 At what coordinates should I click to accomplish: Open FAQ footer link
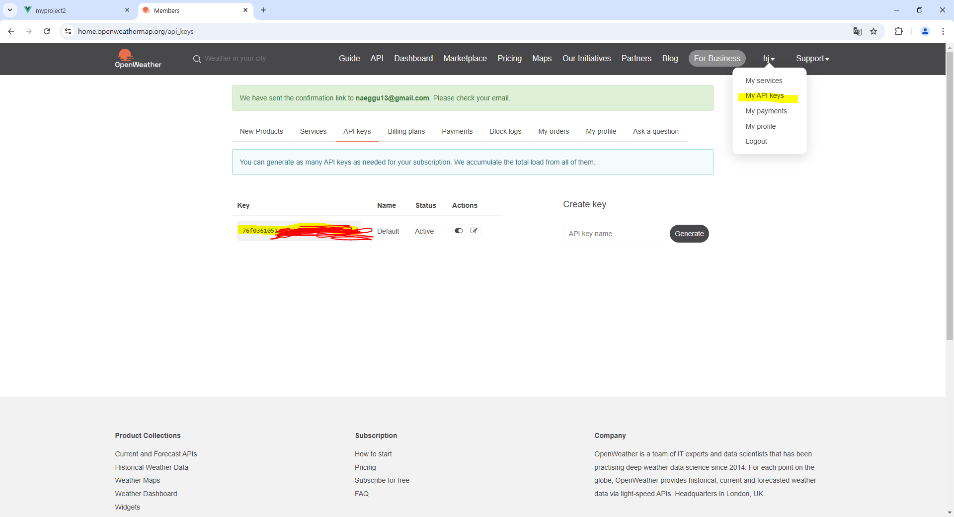tap(362, 494)
